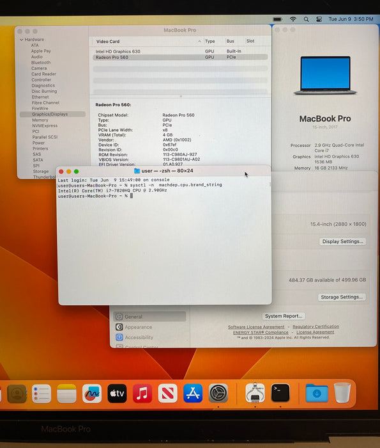Open Trash in the Dock
The image size is (380, 448).
pos(342,393)
